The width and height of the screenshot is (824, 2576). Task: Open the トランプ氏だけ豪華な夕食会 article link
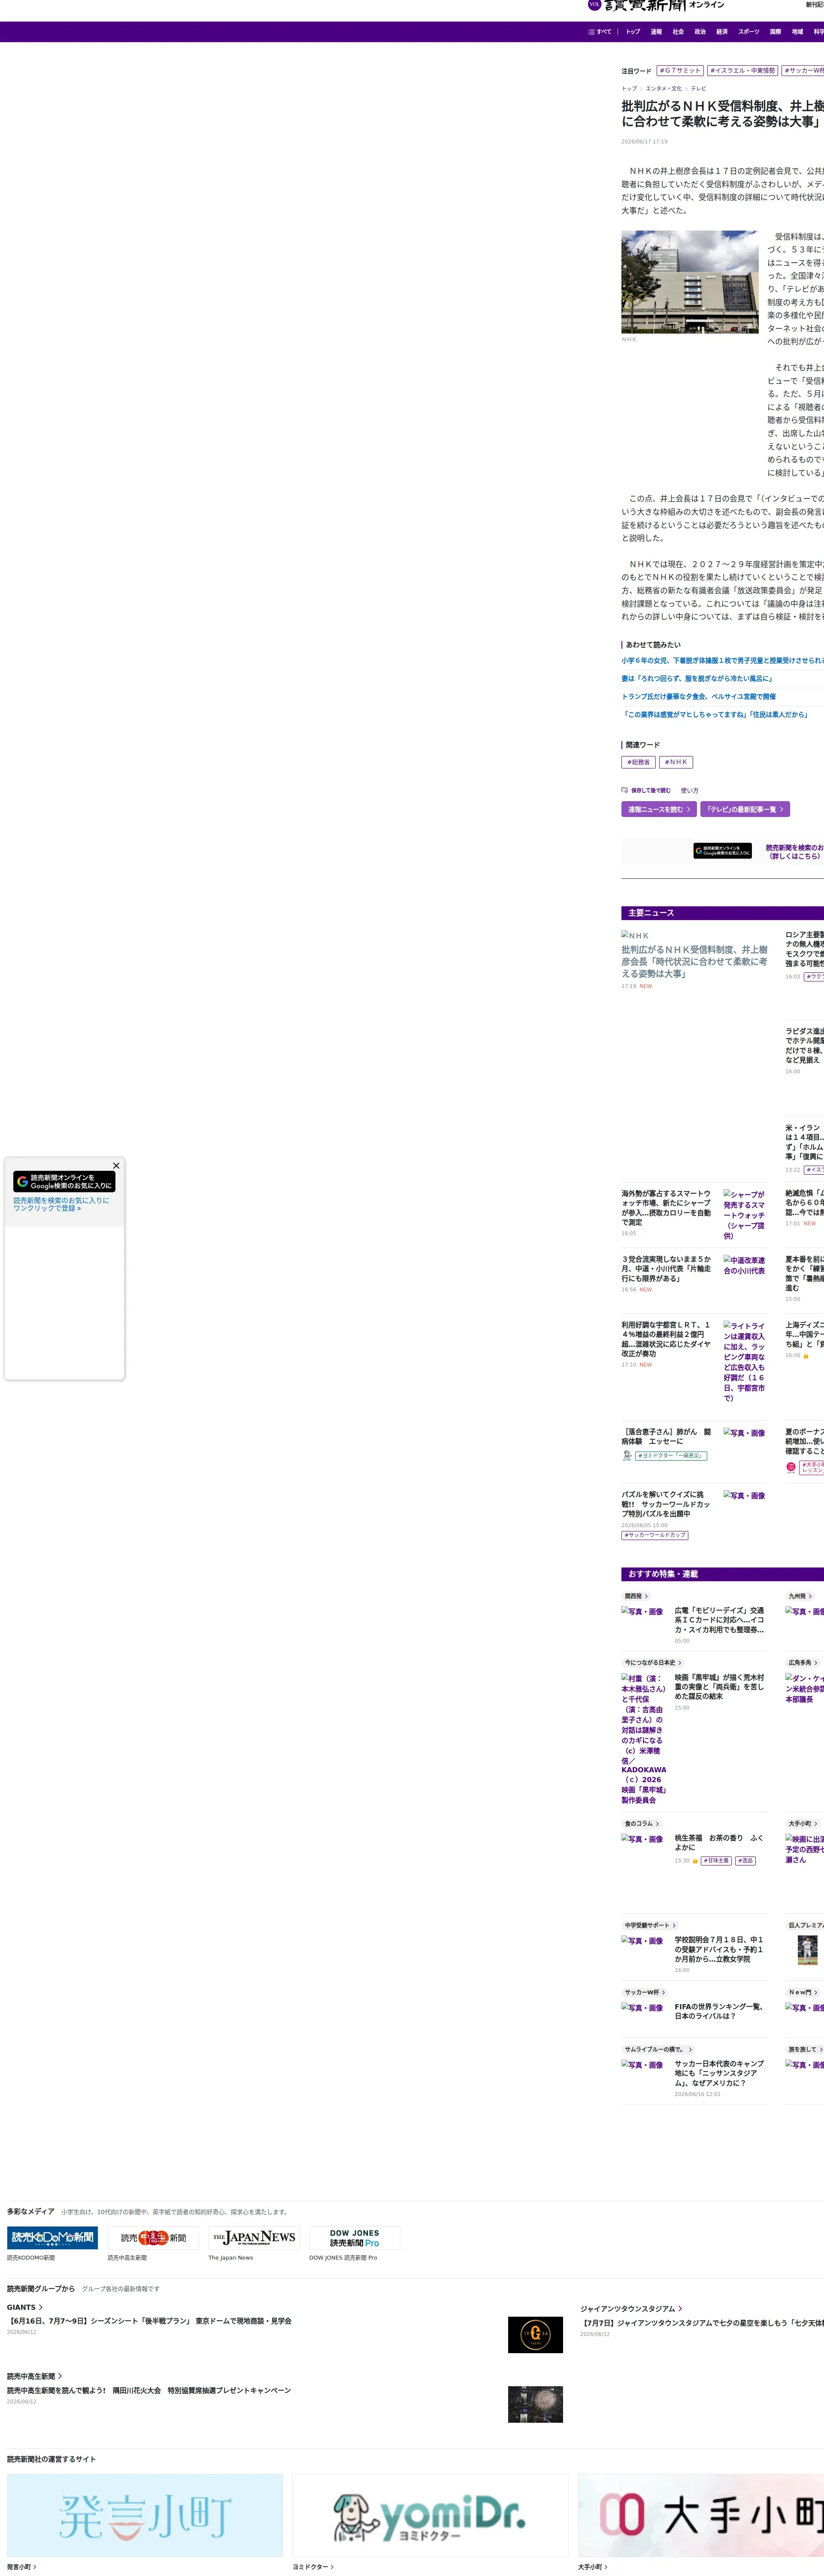click(698, 697)
